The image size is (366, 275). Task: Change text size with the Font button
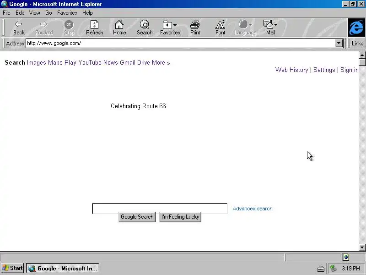click(x=220, y=28)
